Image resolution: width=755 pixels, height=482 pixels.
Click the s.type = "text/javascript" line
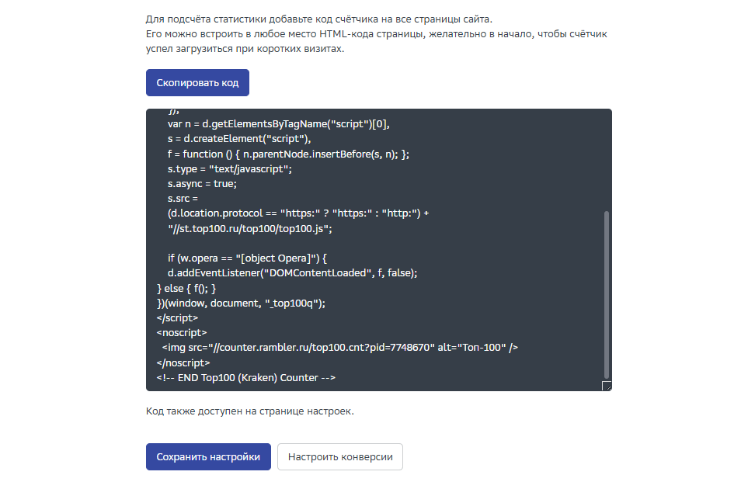[x=229, y=169]
